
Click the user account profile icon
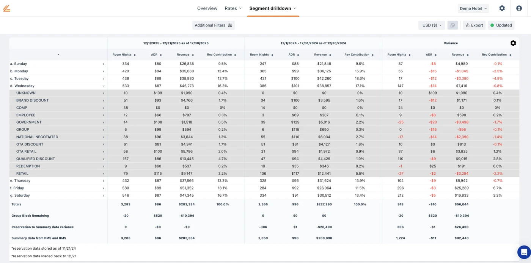(519, 8)
